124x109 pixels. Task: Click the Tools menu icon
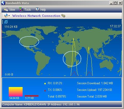(x=21, y=9)
